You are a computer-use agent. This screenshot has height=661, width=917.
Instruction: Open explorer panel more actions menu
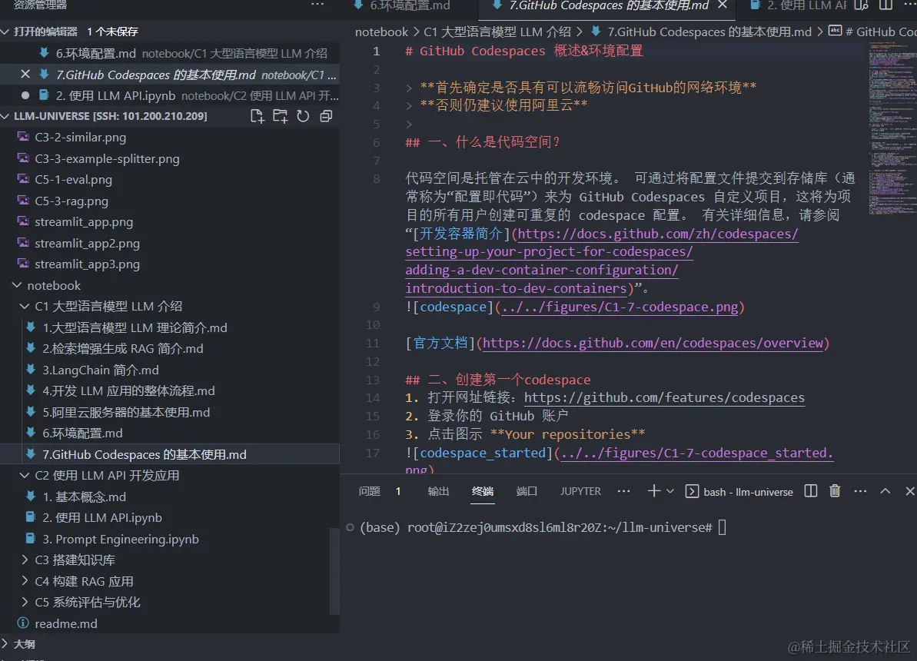317,5
